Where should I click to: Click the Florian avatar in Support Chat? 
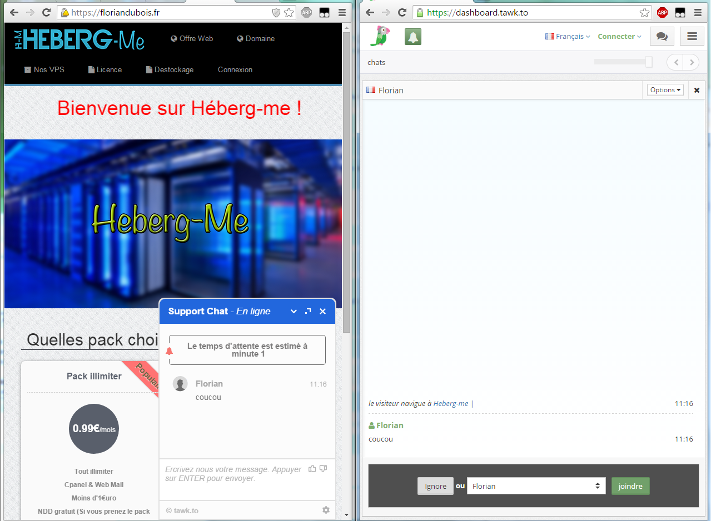(x=180, y=384)
